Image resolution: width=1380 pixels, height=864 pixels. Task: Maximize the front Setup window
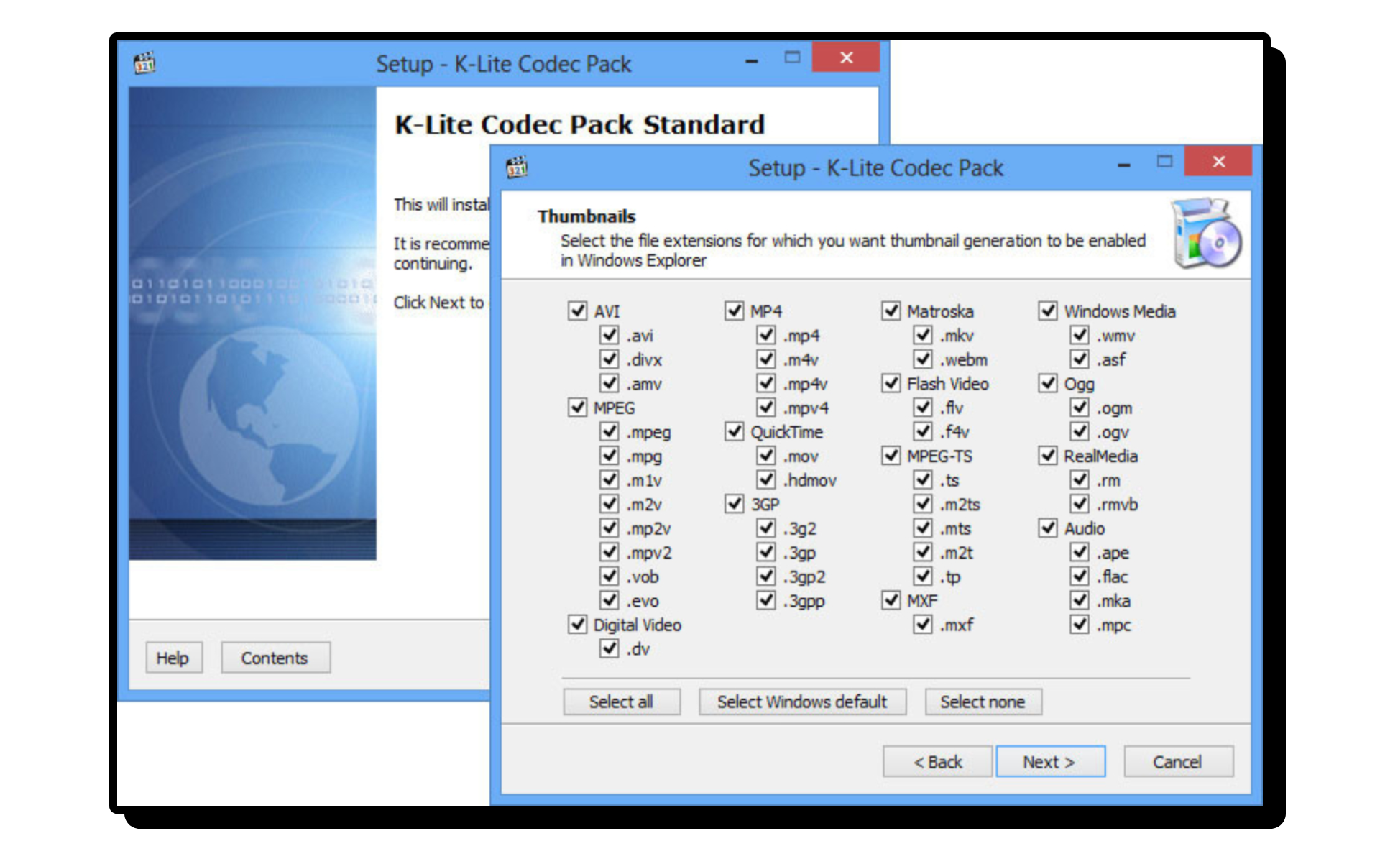(x=1164, y=162)
